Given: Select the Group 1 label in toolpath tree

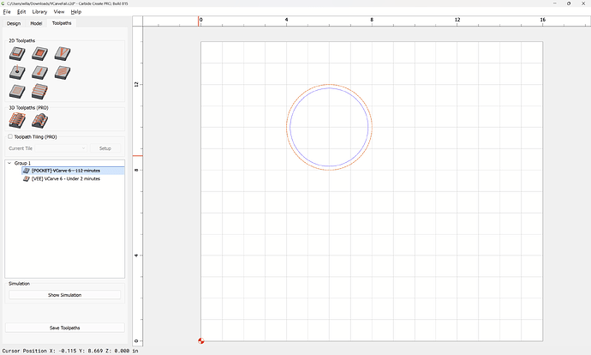Looking at the screenshot, I should click(22, 163).
